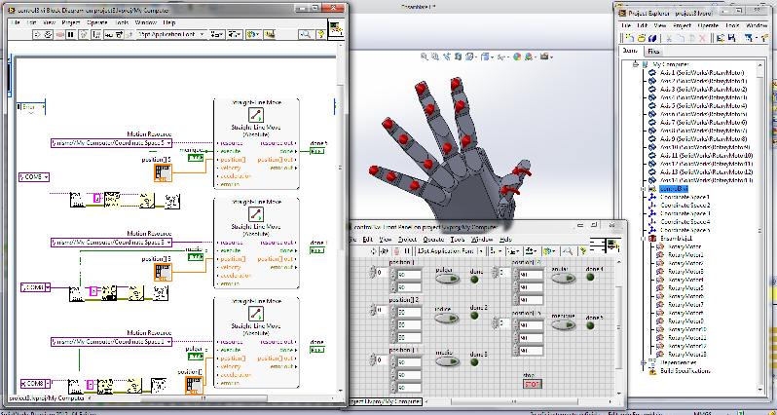Toggle indice boolean switch on Front Panel
Viewport: 777px width, 415px height.
(x=447, y=318)
